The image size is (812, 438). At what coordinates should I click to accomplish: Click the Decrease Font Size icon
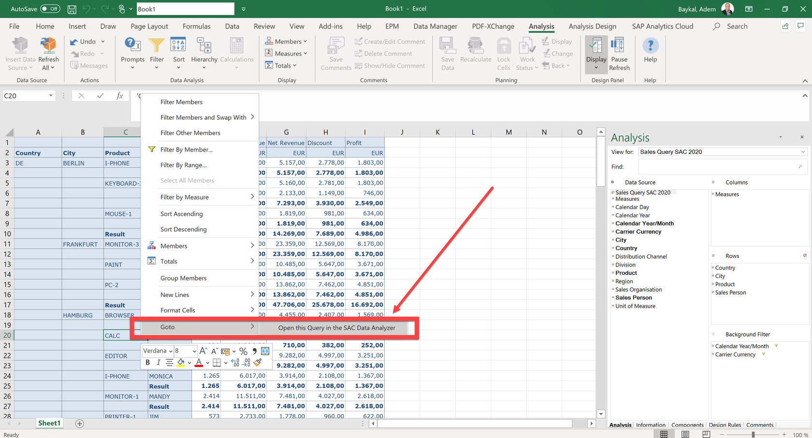(214, 351)
